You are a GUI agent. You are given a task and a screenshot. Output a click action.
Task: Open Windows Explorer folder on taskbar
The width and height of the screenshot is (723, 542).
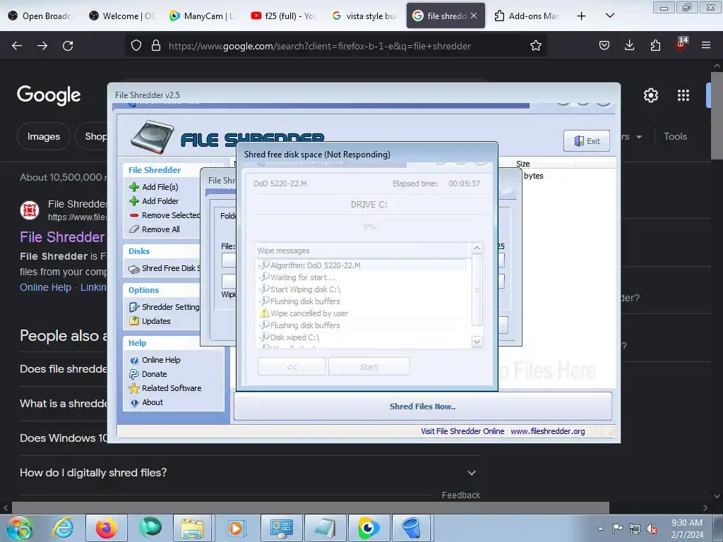pos(192,528)
